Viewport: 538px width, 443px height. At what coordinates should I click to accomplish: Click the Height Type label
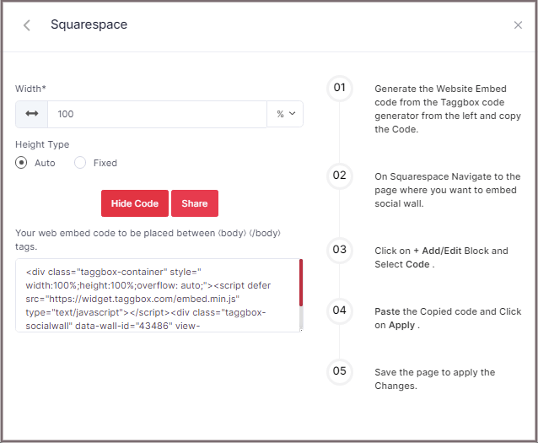click(x=42, y=144)
